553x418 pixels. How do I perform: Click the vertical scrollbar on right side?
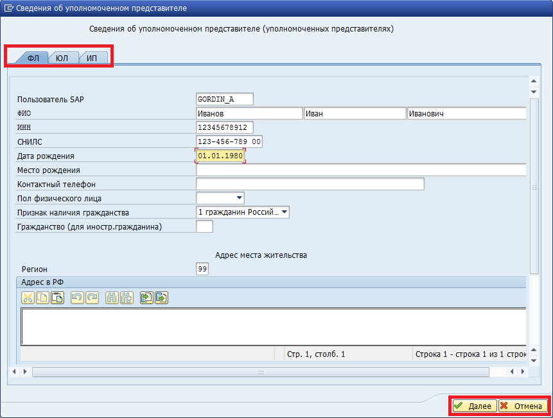coord(534,186)
